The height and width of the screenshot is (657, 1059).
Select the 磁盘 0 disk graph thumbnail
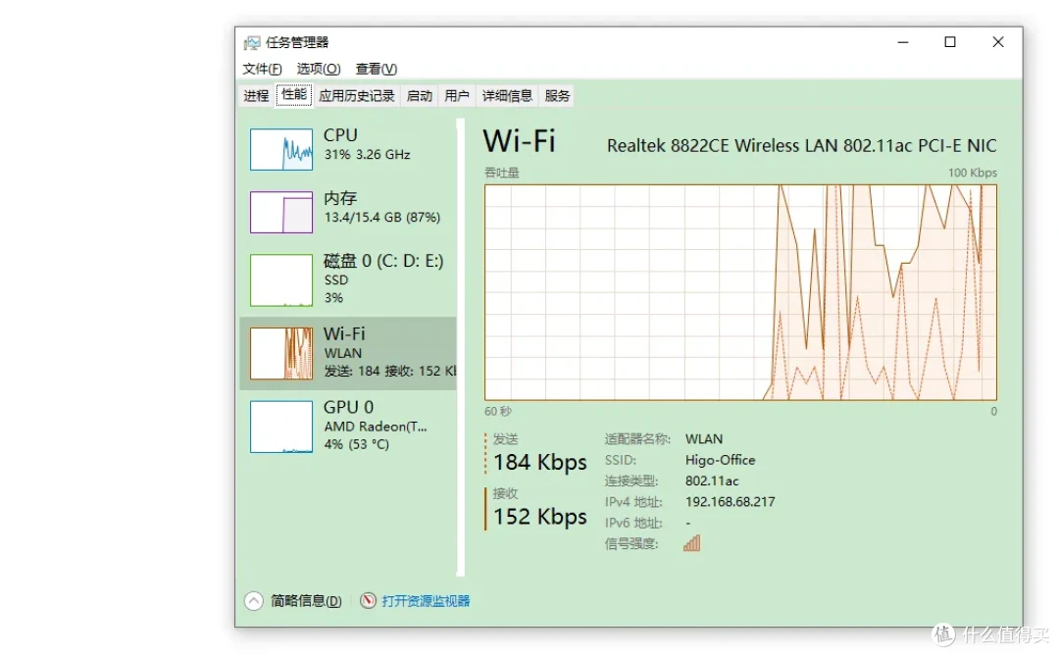(281, 280)
